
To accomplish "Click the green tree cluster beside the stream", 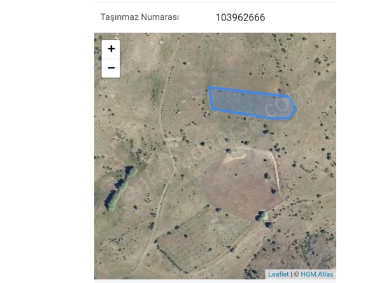I will tap(120, 187).
